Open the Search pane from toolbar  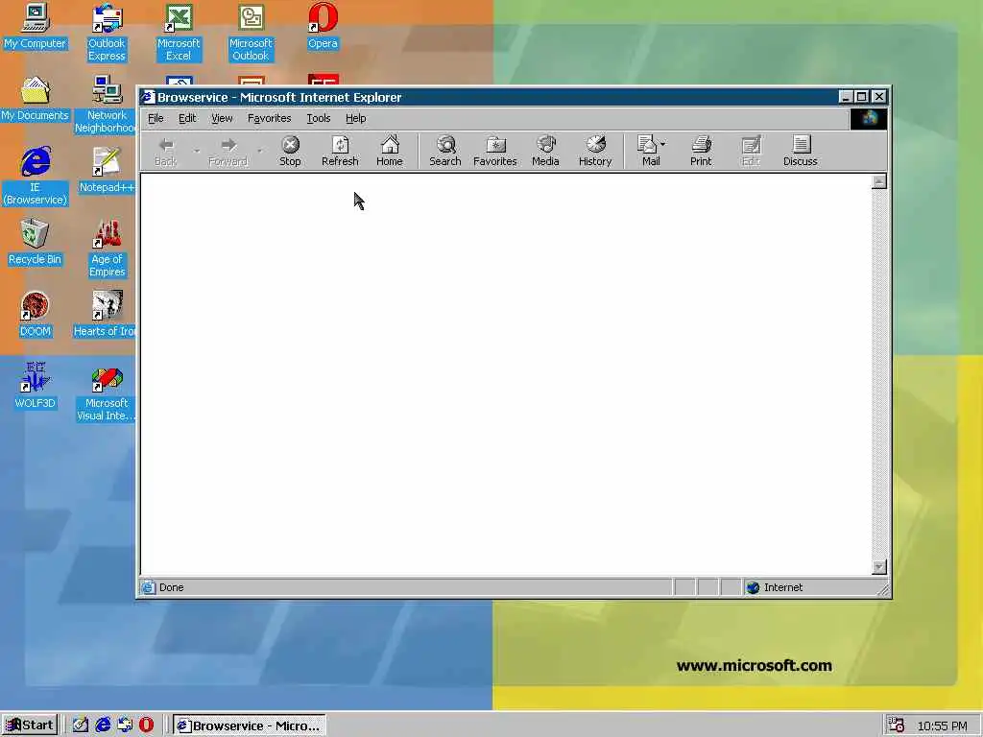[445, 151]
